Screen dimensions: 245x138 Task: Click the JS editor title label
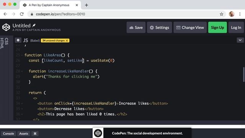(26, 40)
